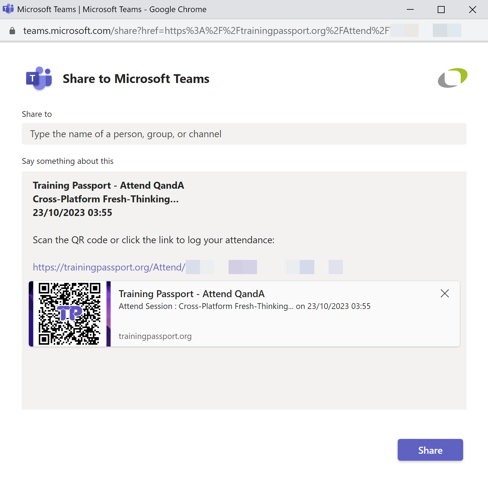Viewport: 488px width, 481px height.
Task: Maximize the Chrome window
Action: (x=441, y=9)
